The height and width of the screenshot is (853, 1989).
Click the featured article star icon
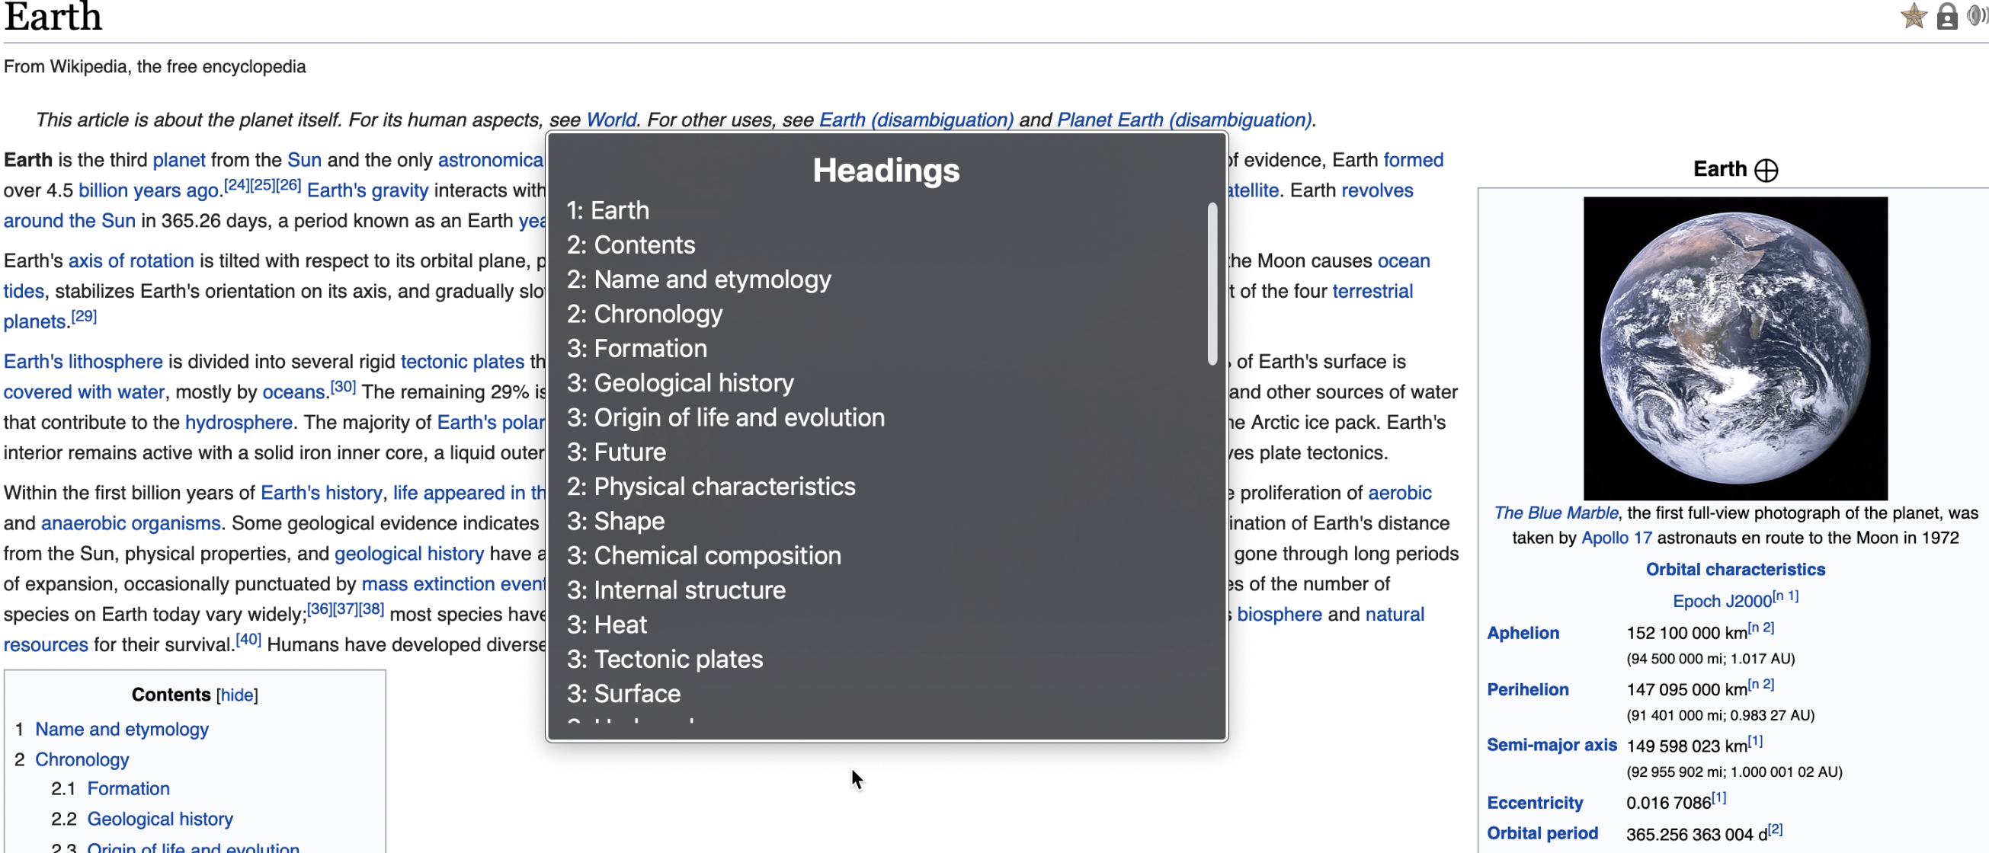[1914, 16]
